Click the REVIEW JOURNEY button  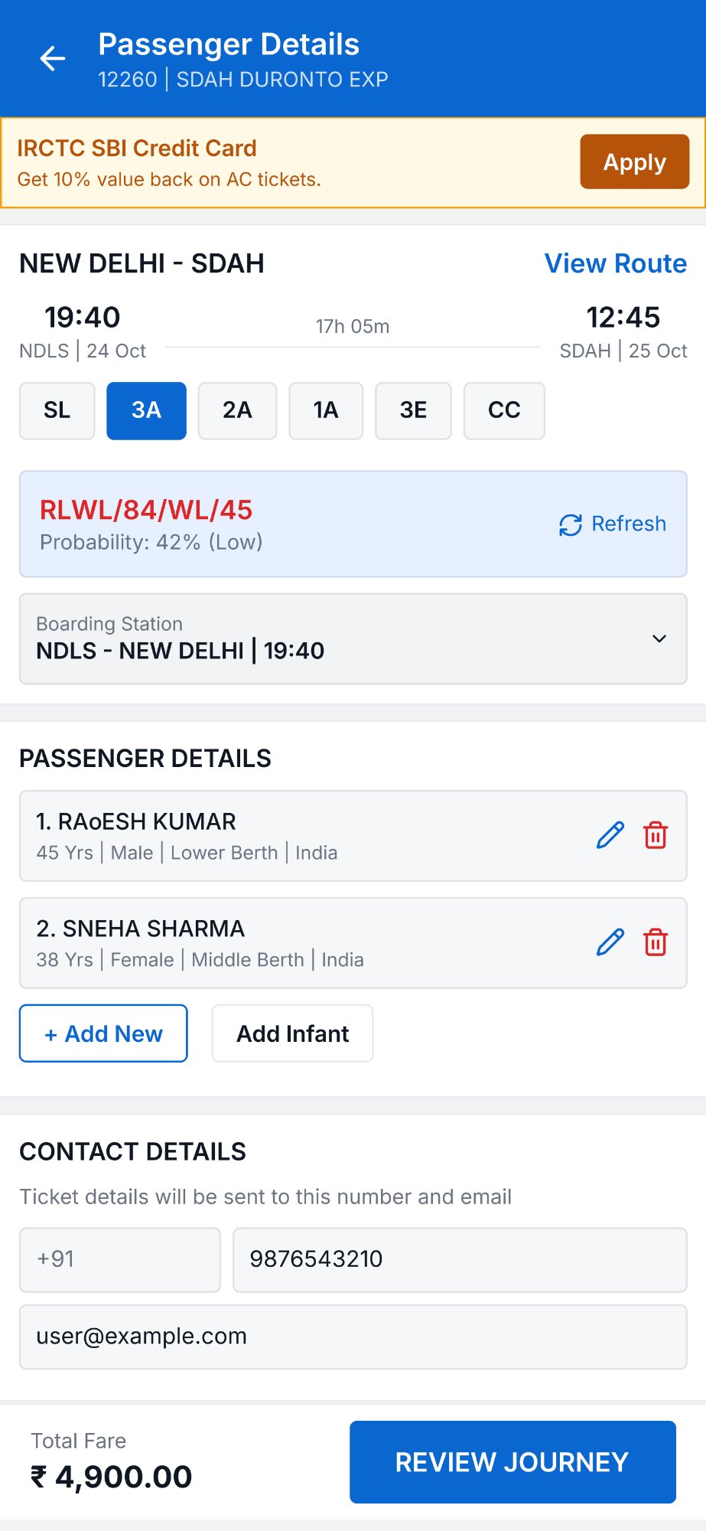click(x=512, y=1462)
